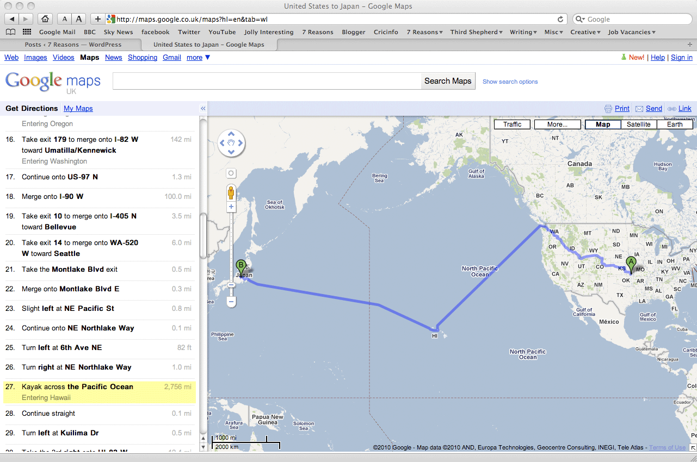Collapse the directions panel with double chevron

click(203, 109)
